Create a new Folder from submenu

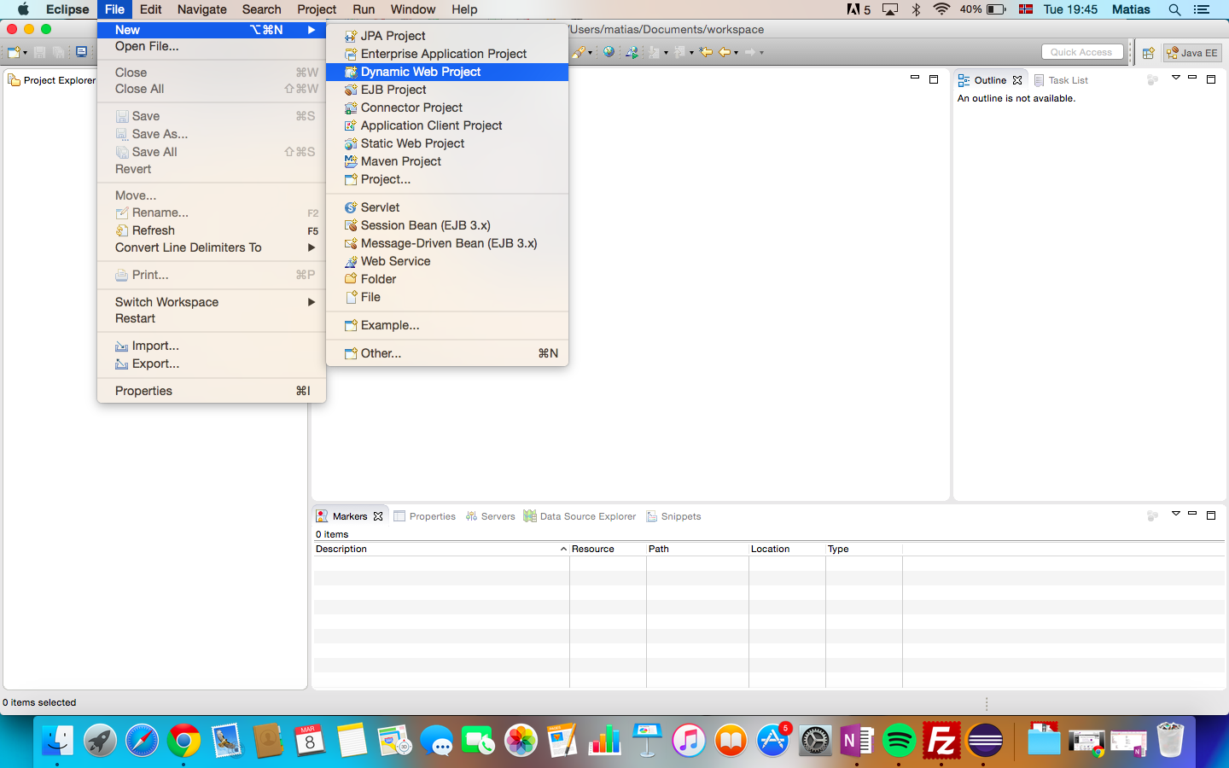pyautogui.click(x=447, y=279)
